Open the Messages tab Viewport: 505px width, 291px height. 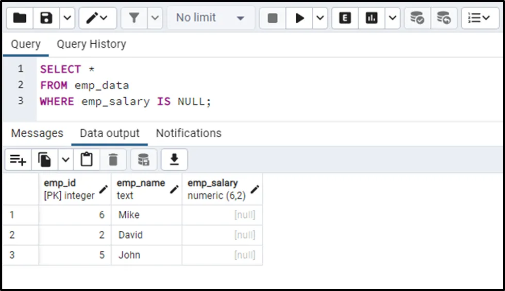tap(37, 133)
